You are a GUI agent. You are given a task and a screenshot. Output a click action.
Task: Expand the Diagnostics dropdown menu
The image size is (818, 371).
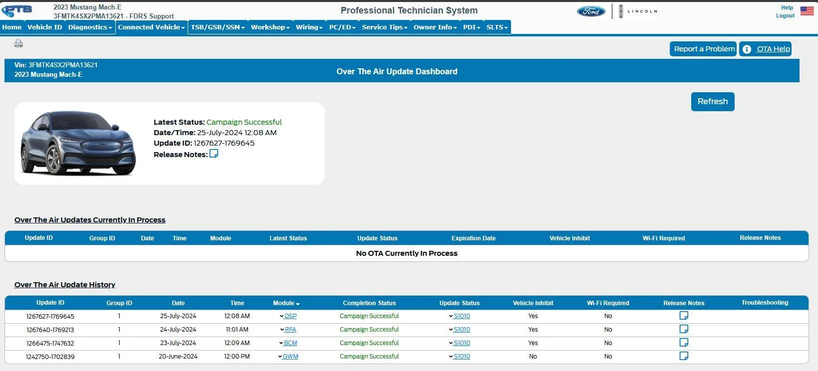(90, 27)
